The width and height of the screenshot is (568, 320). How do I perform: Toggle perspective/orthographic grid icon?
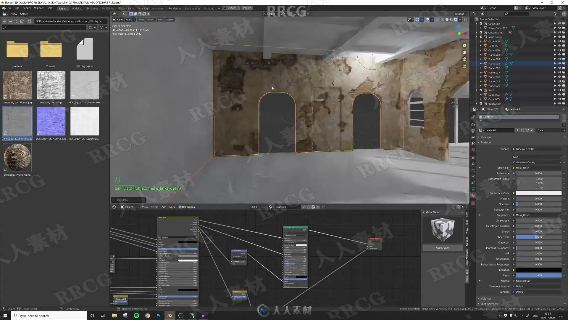pyautogui.click(x=464, y=66)
